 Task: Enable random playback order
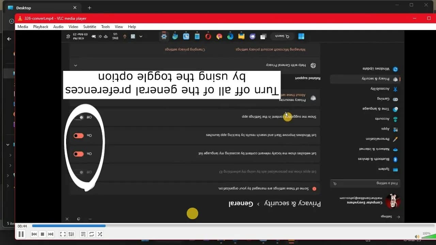(99, 234)
